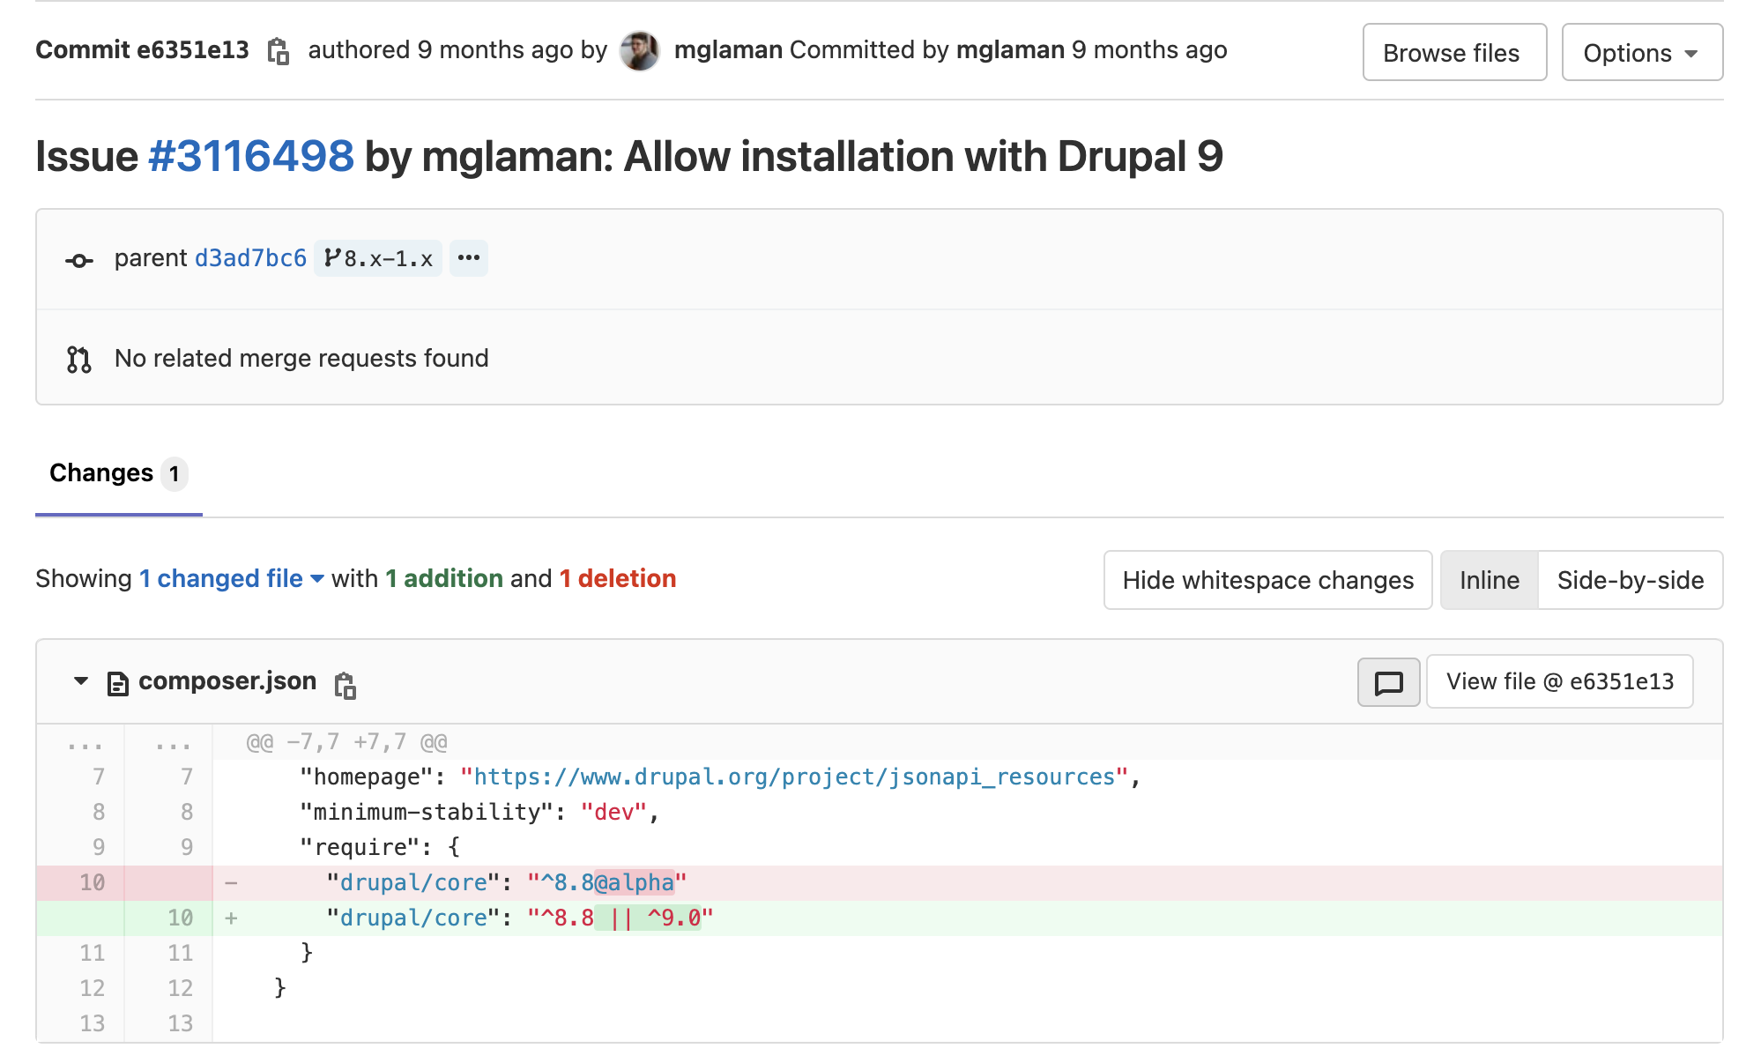Switch to Side-by-side diff view
The image size is (1761, 1063).
pos(1630,580)
